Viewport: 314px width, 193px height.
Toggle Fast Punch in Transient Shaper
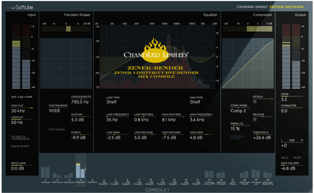(x=57, y=129)
